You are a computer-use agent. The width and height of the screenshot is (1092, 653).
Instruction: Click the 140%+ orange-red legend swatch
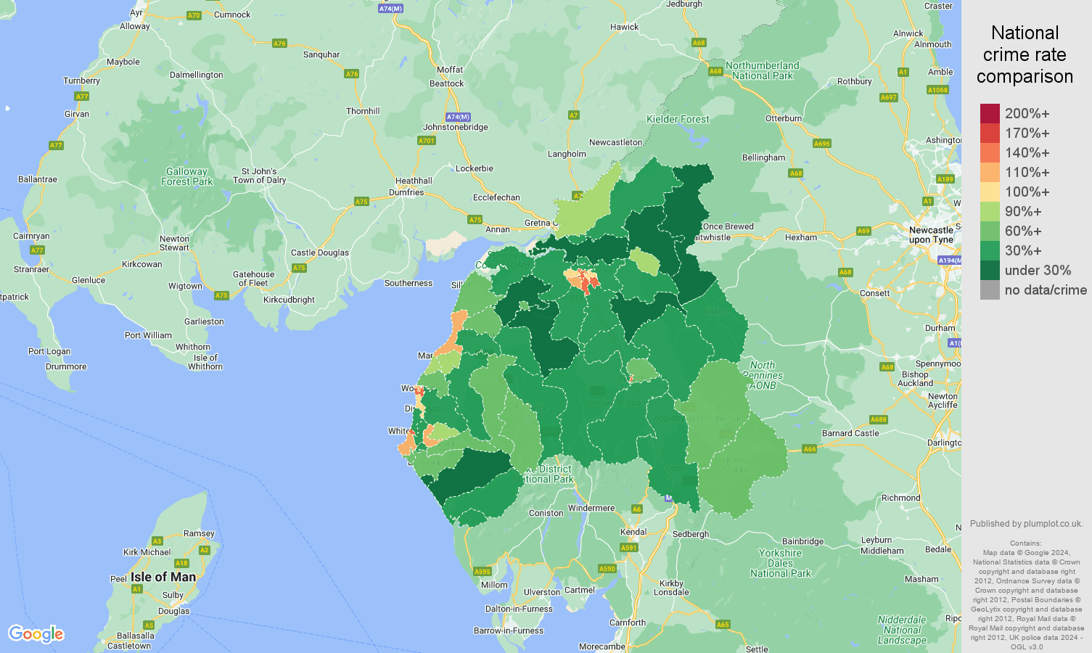pos(990,152)
